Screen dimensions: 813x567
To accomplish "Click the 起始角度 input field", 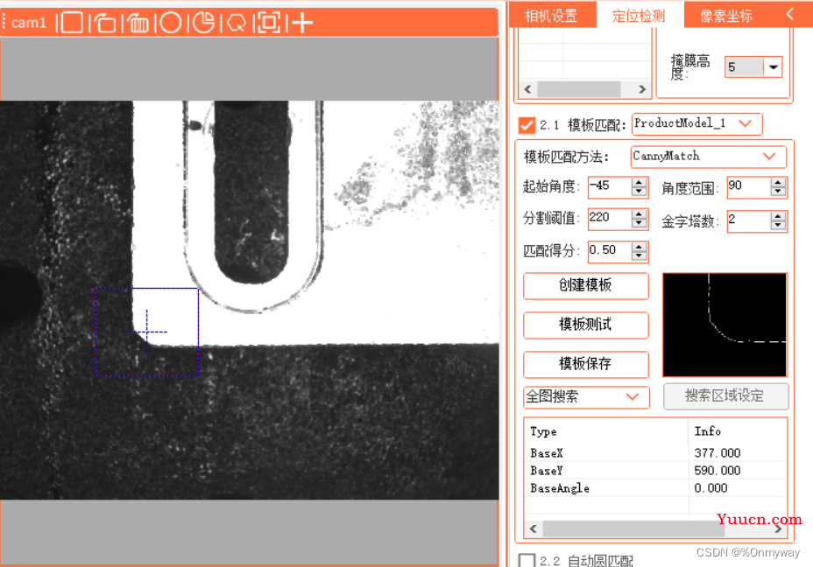I will click(x=609, y=186).
